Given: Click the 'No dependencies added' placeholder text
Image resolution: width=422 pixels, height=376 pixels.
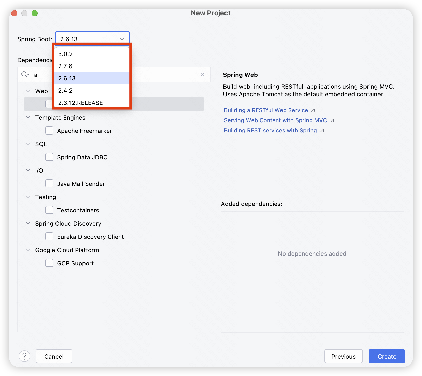Looking at the screenshot, I should pos(312,254).
